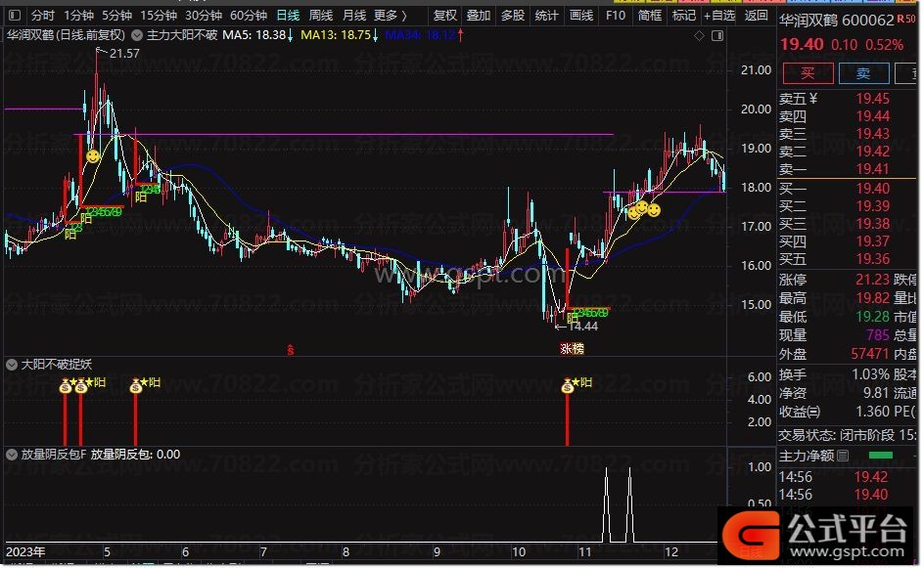Click the 换手 value 1.03%
923x568 pixels.
[870, 374]
